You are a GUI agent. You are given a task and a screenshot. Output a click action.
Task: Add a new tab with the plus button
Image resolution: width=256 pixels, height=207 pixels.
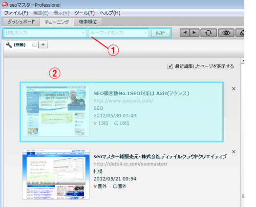[x=43, y=44]
